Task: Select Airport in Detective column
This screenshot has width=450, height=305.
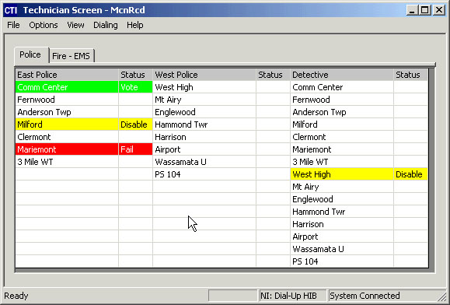Action: 342,237
